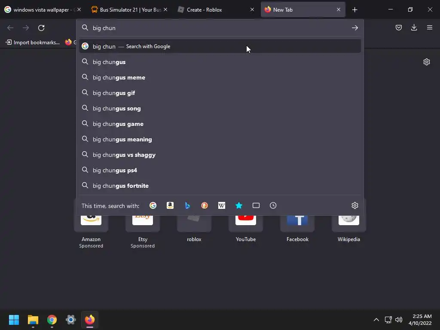The width and height of the screenshot is (440, 330).
Task: Click into the address bar text 'big chun'
Action: (104, 28)
